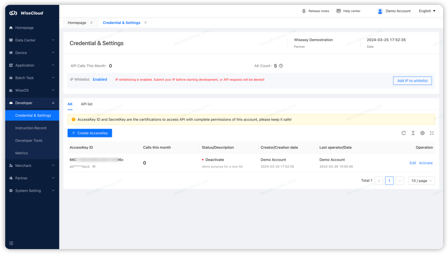The height and width of the screenshot is (254, 448).
Task: Close the Homepage tab
Action: [x=91, y=23]
